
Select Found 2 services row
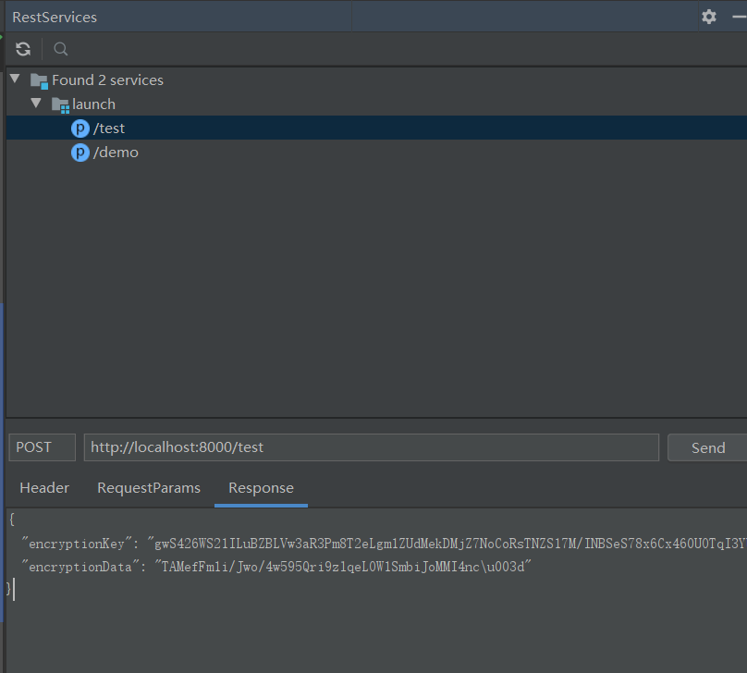point(376,80)
